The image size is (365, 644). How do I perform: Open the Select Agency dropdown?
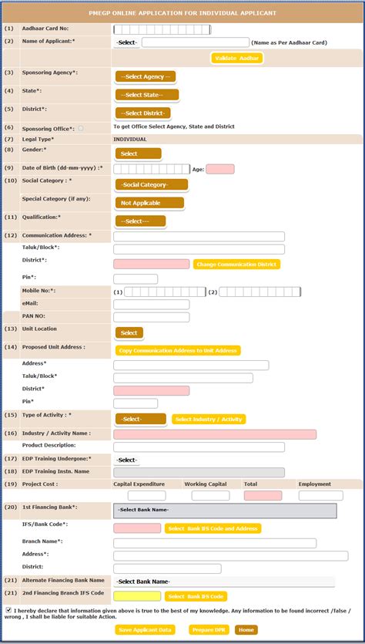pyautogui.click(x=146, y=77)
